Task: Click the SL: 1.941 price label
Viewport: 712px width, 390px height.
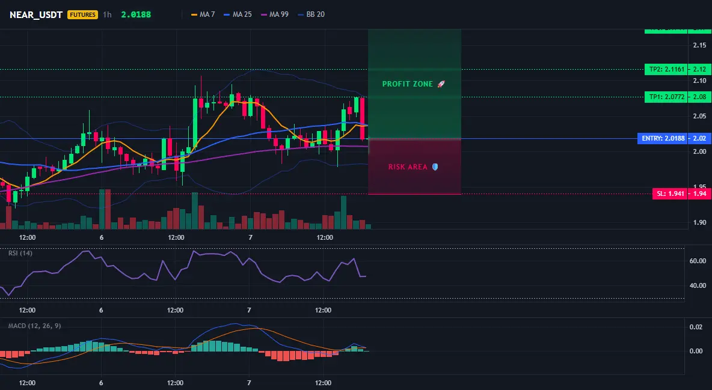Action: 670,194
